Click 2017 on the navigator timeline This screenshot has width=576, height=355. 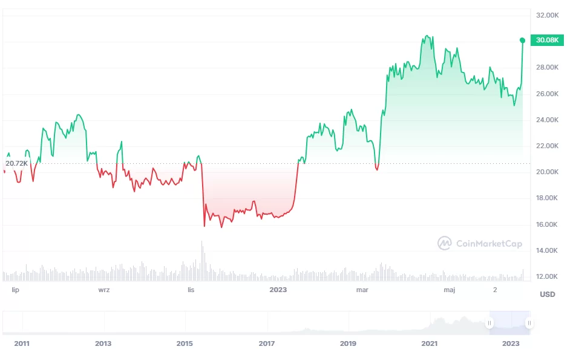coord(266,344)
